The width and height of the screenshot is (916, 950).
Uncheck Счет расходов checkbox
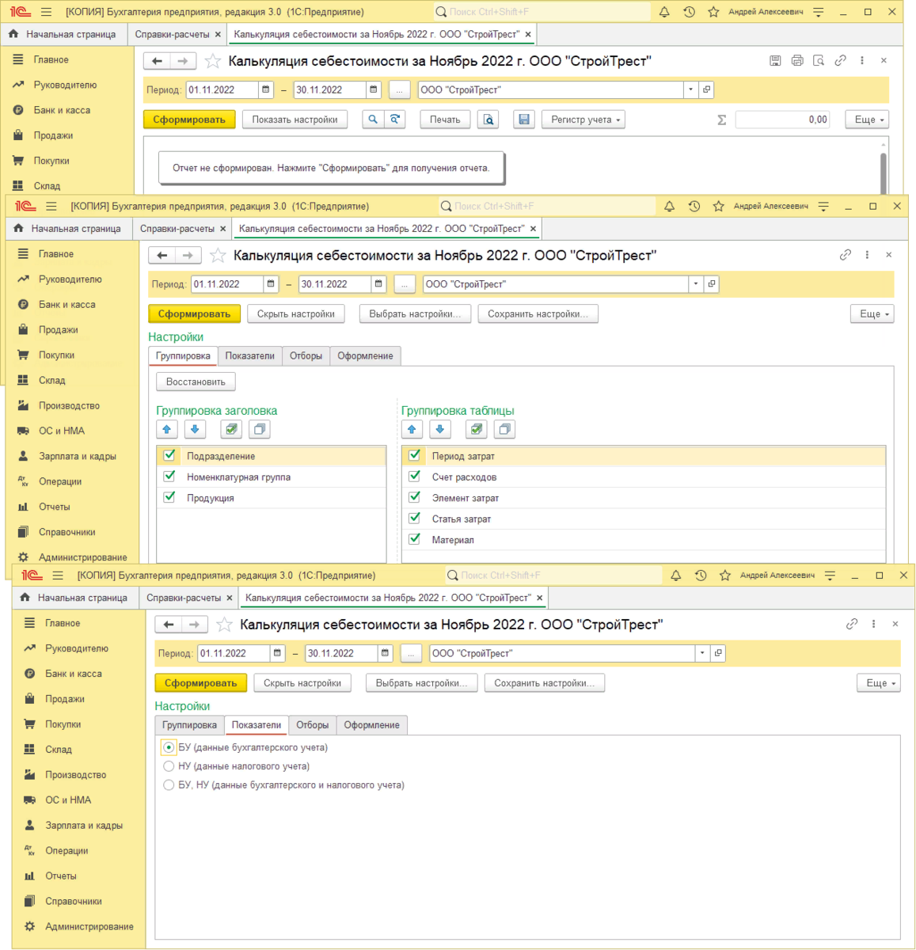tap(414, 476)
